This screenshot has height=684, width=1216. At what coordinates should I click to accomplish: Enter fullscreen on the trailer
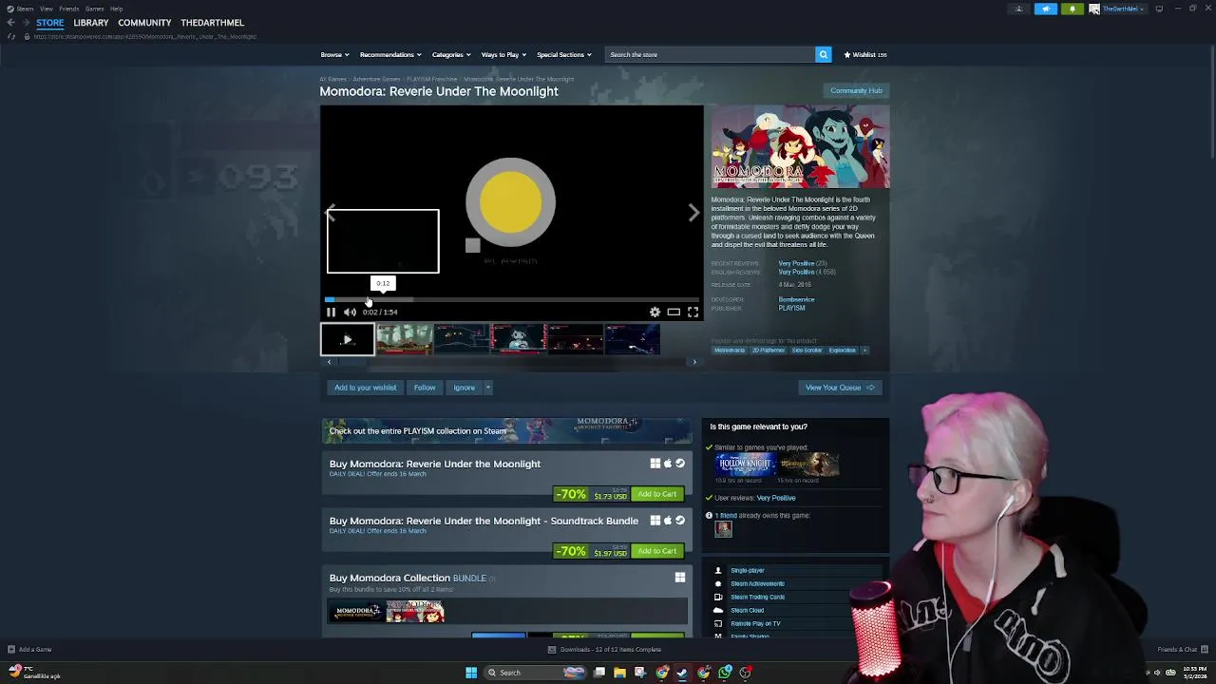coord(693,312)
